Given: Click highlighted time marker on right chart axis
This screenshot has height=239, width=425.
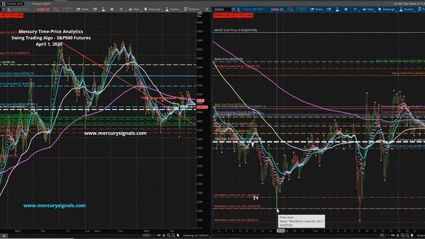Looking at the screenshot, I should [280, 231].
